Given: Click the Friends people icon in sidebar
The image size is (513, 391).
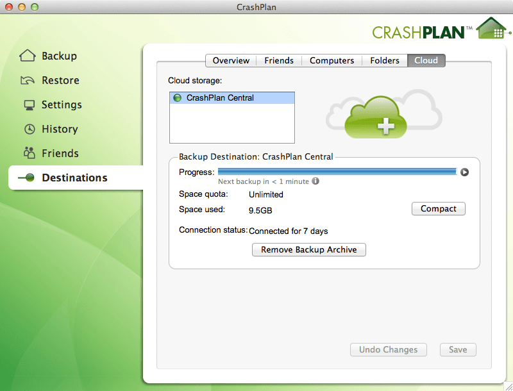Looking at the screenshot, I should [x=29, y=153].
